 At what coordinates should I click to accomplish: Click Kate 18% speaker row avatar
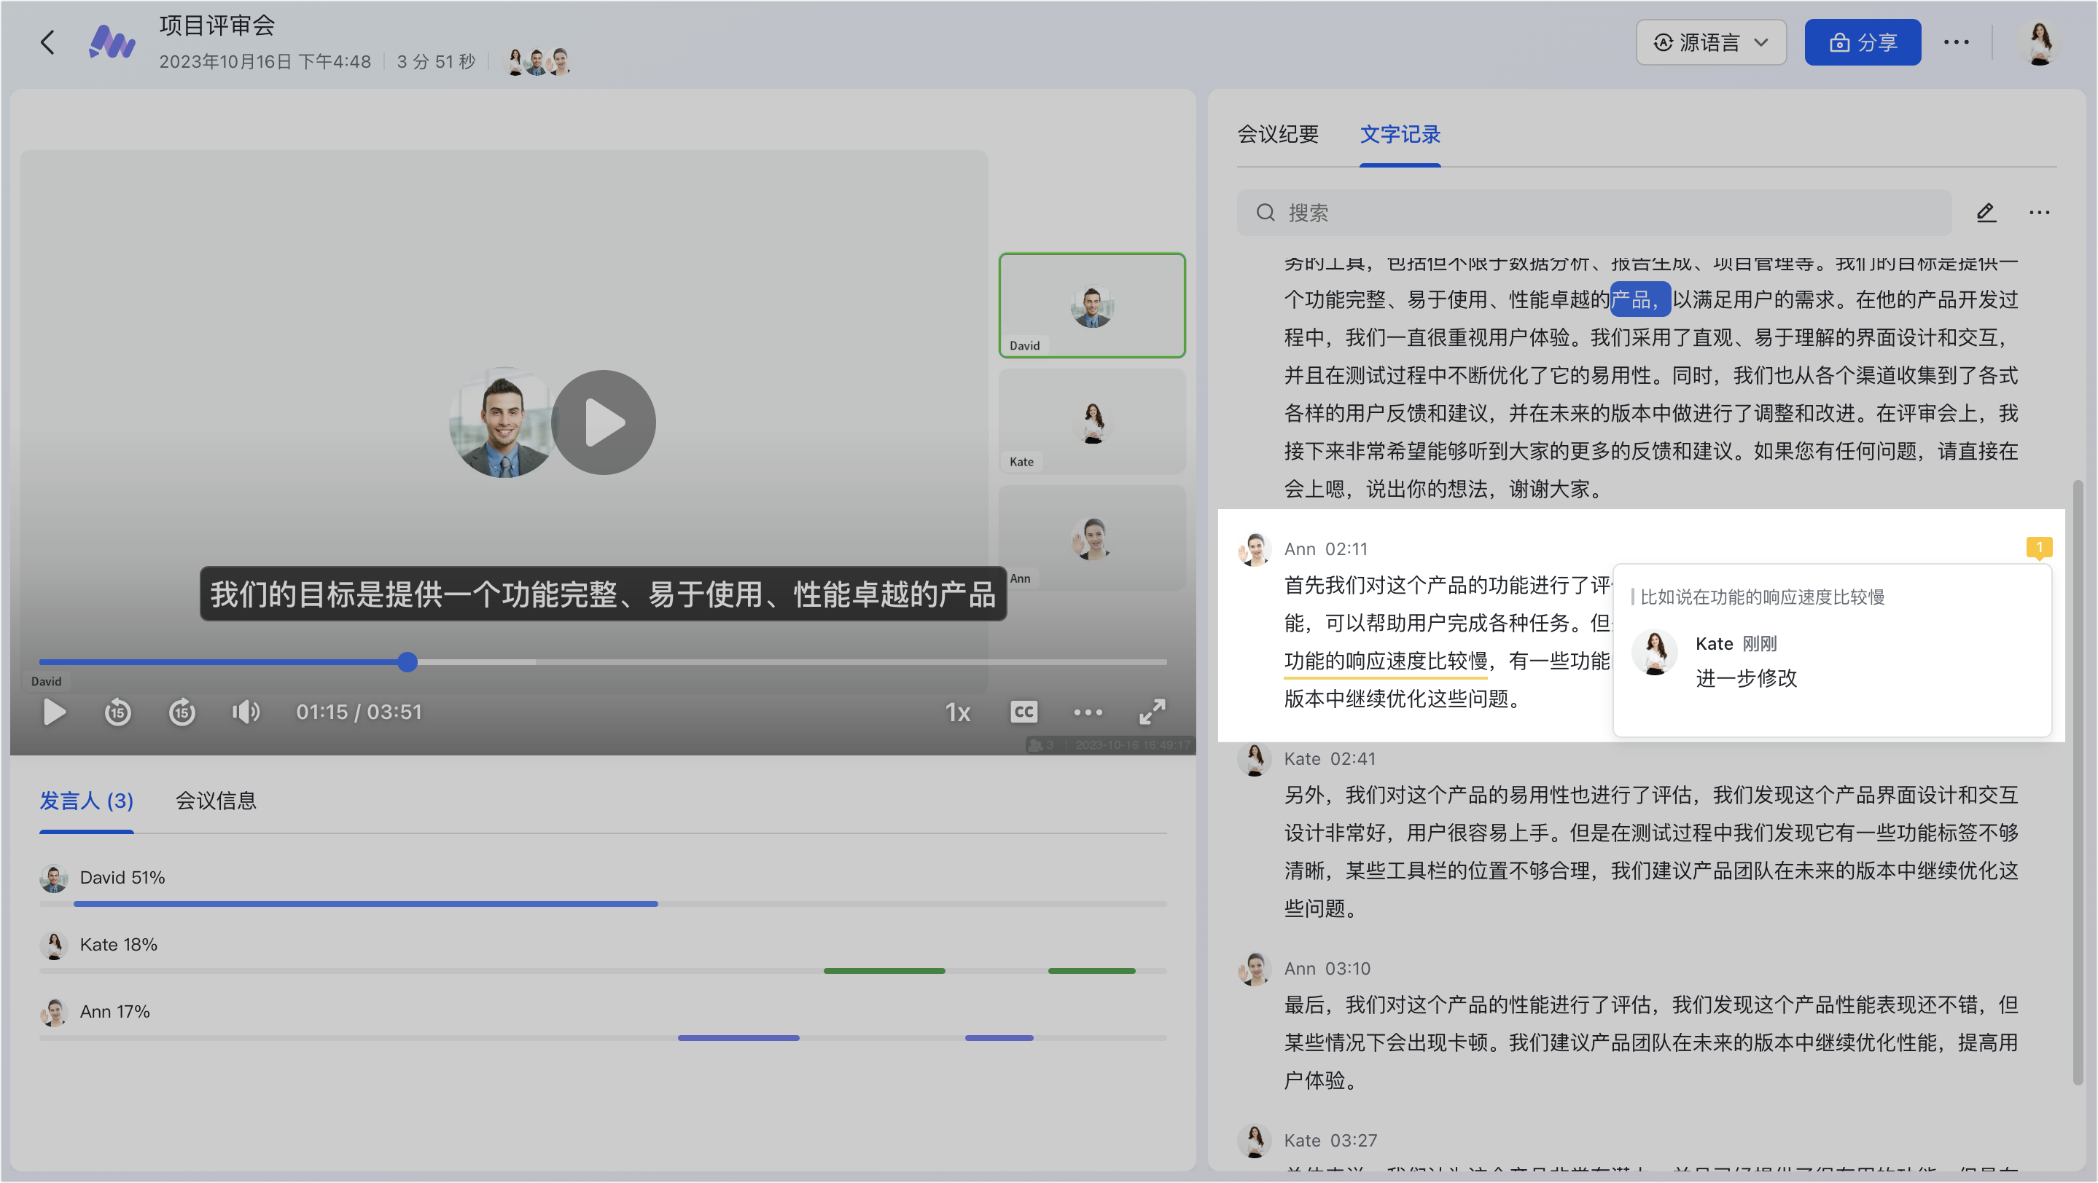[54, 946]
